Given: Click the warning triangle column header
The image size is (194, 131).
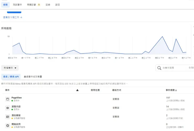Looking at the screenshot, I should click(x=77, y=90).
